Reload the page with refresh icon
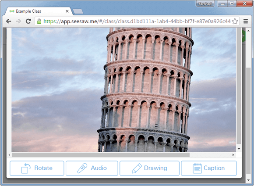The width and height of the screenshot is (254, 186). coord(28,21)
